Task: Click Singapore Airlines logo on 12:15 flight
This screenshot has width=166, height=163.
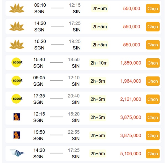Action: (17, 117)
